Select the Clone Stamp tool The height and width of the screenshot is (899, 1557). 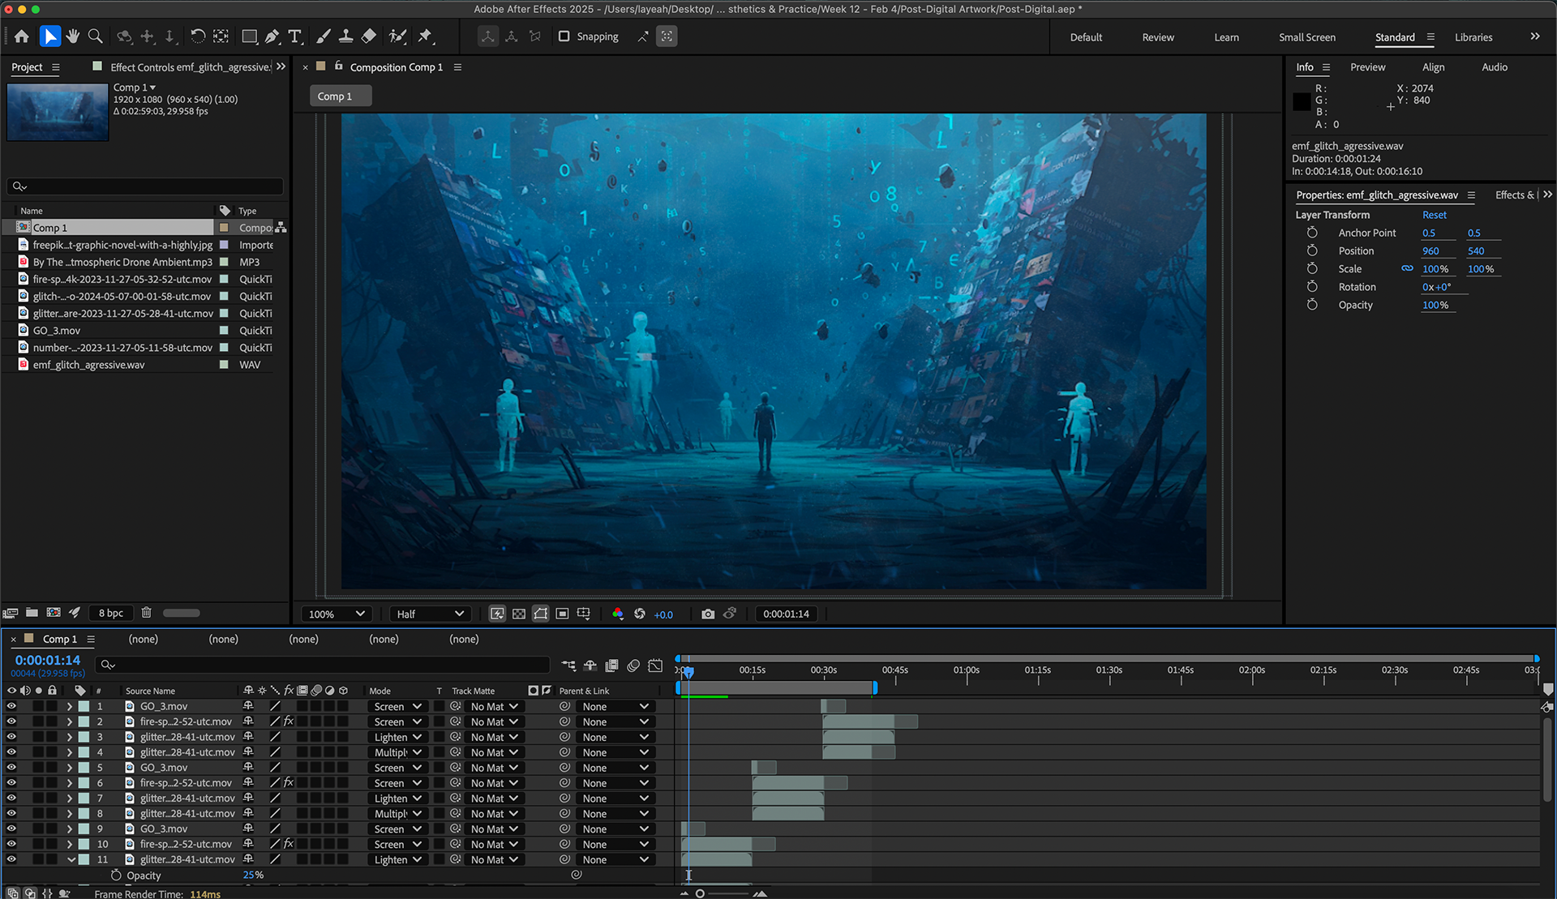[x=346, y=36]
